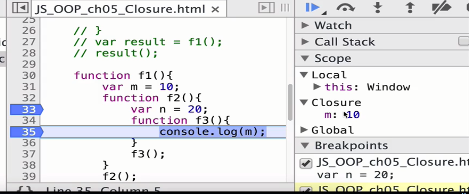Step over the next function call

tap(345, 8)
